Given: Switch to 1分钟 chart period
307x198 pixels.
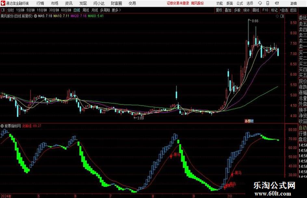Looking at the screenshot, I should coord(20,10).
